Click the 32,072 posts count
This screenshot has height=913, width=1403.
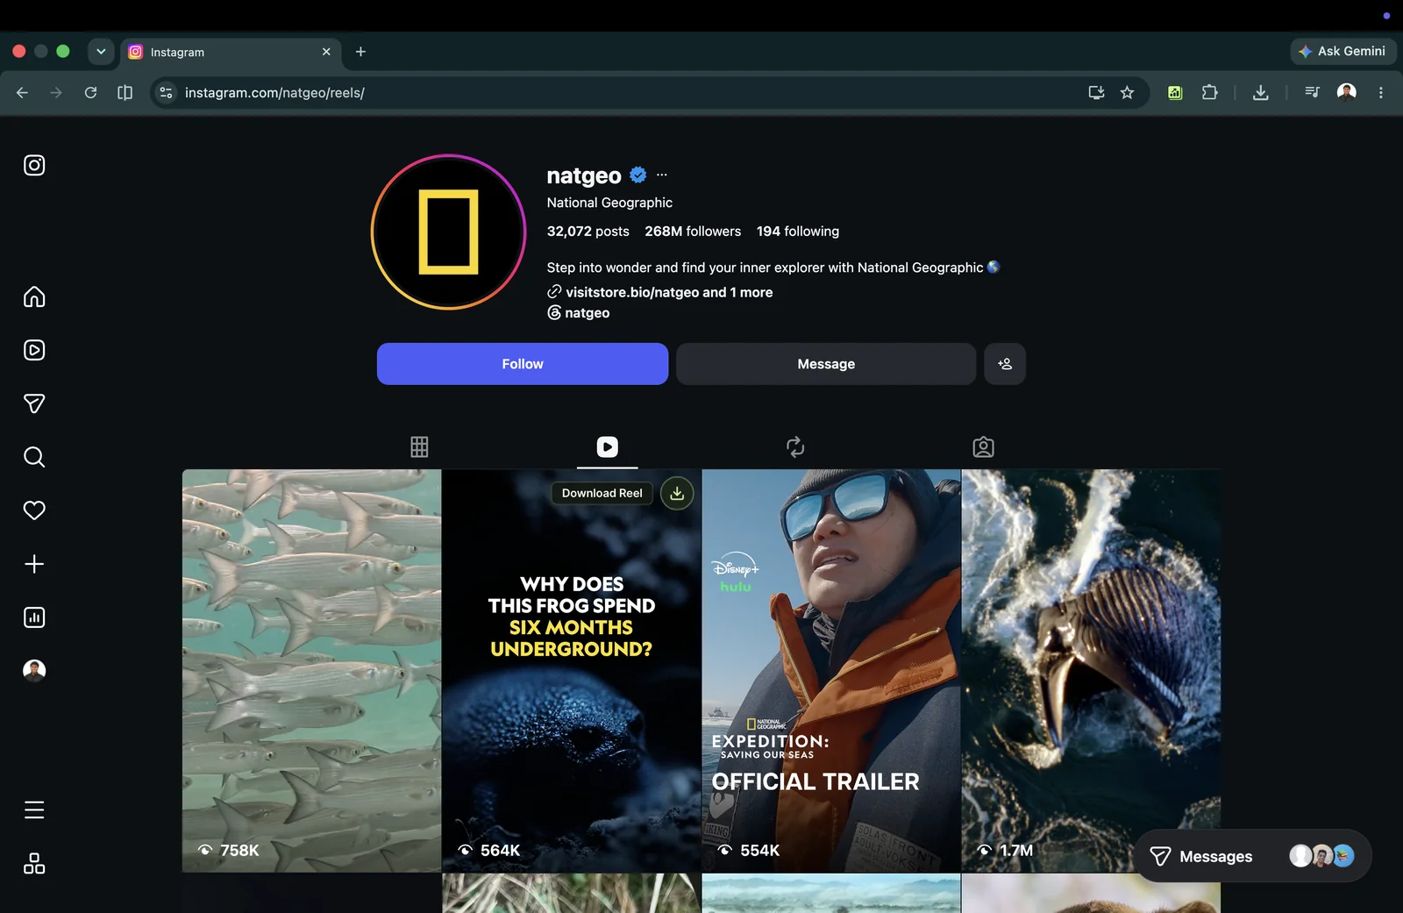click(x=588, y=231)
